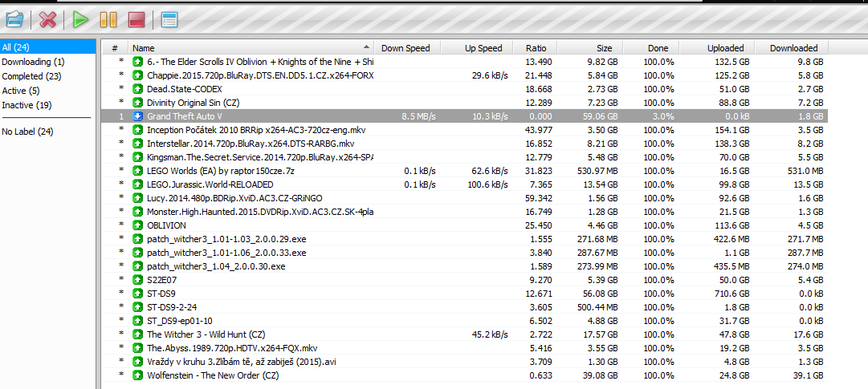This screenshot has height=389, width=868.
Task: Select the Completed (23) filter
Action: point(31,76)
